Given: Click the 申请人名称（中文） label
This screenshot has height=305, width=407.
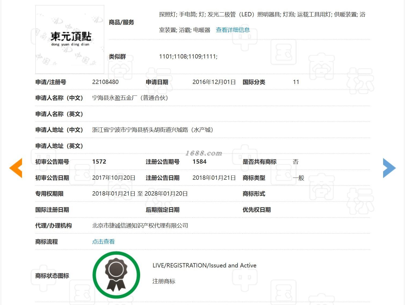Looking at the screenshot, I should click(59, 98).
